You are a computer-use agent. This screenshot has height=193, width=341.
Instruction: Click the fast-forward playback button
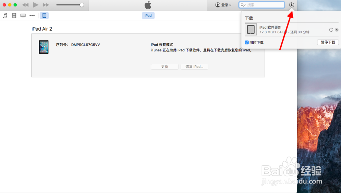(46, 5)
